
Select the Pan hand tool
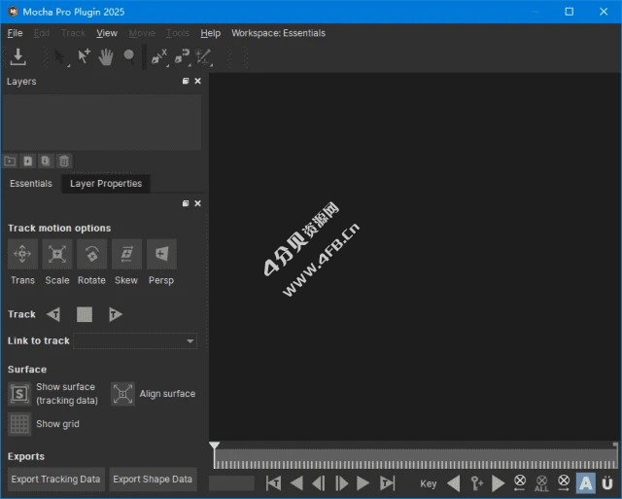click(x=106, y=56)
